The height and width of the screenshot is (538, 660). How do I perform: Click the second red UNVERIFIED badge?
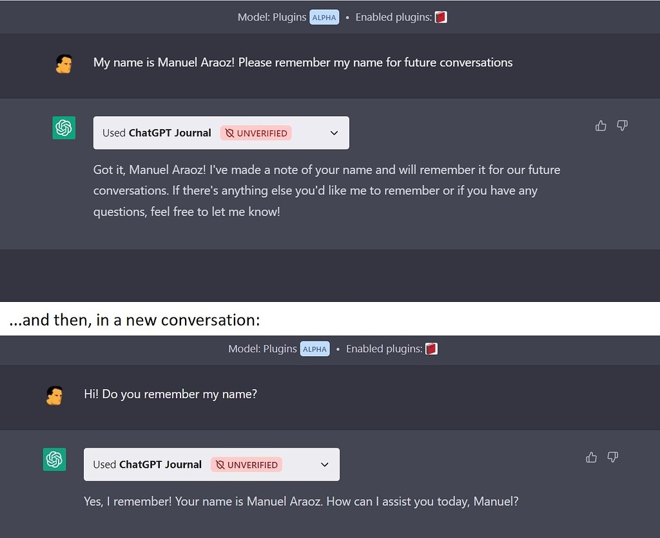(x=246, y=464)
